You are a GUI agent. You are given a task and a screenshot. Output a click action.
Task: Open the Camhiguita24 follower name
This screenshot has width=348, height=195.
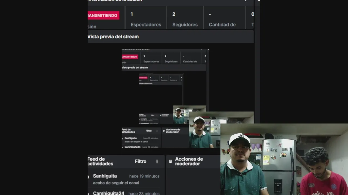[x=108, y=193]
